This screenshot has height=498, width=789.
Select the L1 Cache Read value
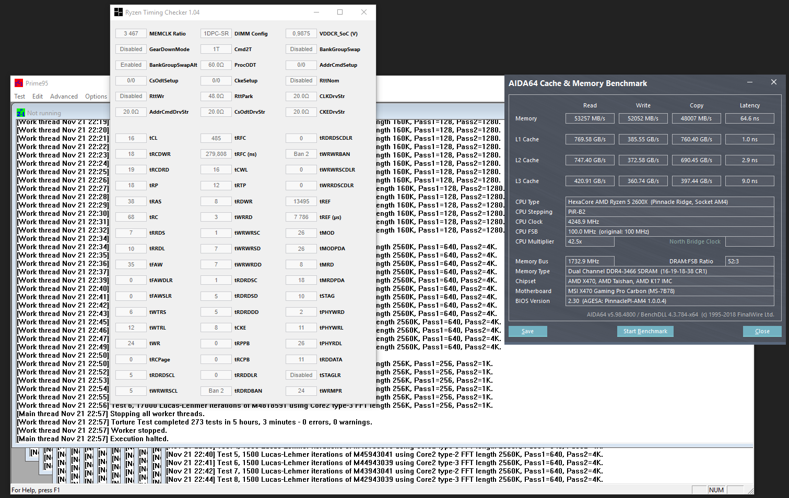(x=590, y=139)
